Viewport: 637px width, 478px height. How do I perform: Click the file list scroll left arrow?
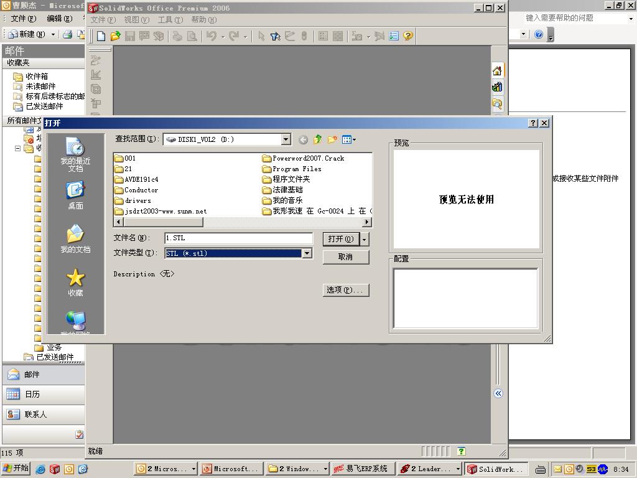[x=119, y=222]
